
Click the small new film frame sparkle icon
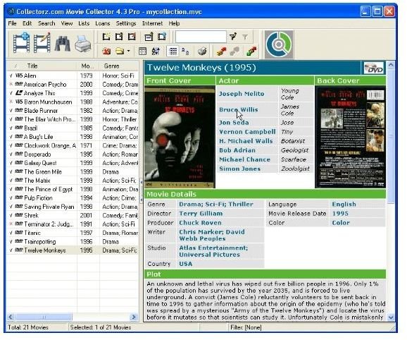(106, 37)
